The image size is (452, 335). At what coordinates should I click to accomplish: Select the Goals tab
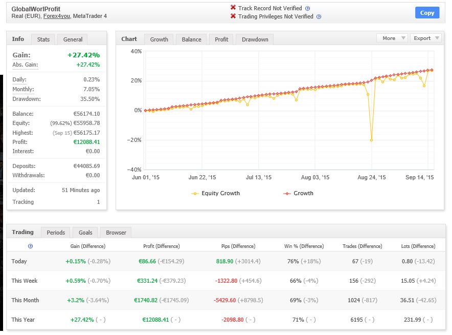(x=85, y=233)
